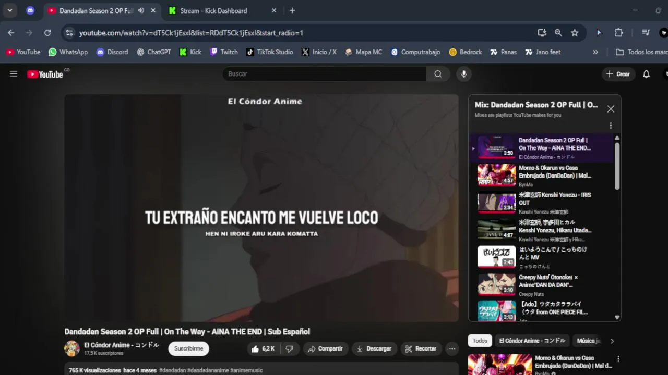Click the #animemusic hashtag
The image size is (668, 375).
246,370
